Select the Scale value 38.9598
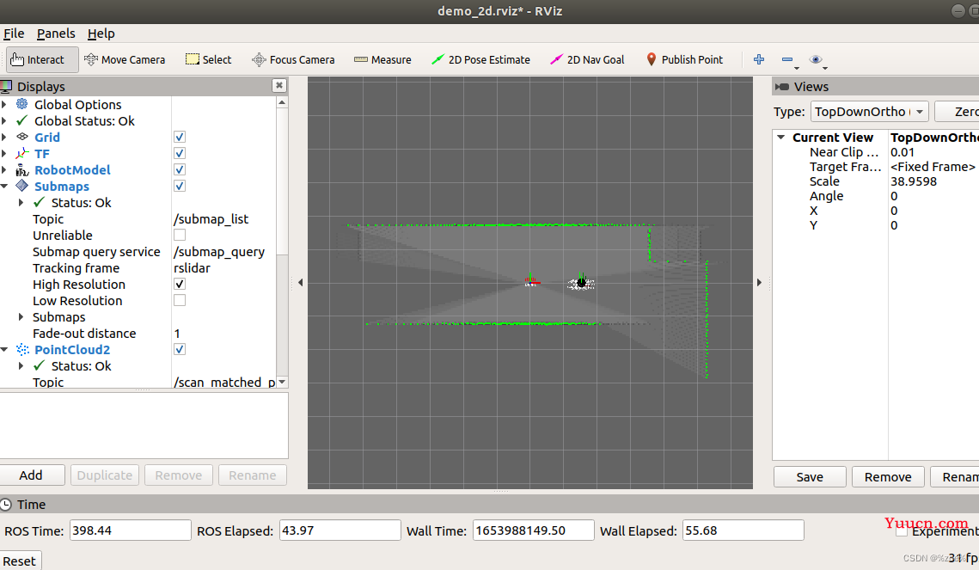Viewport: 979px width, 570px height. [914, 181]
